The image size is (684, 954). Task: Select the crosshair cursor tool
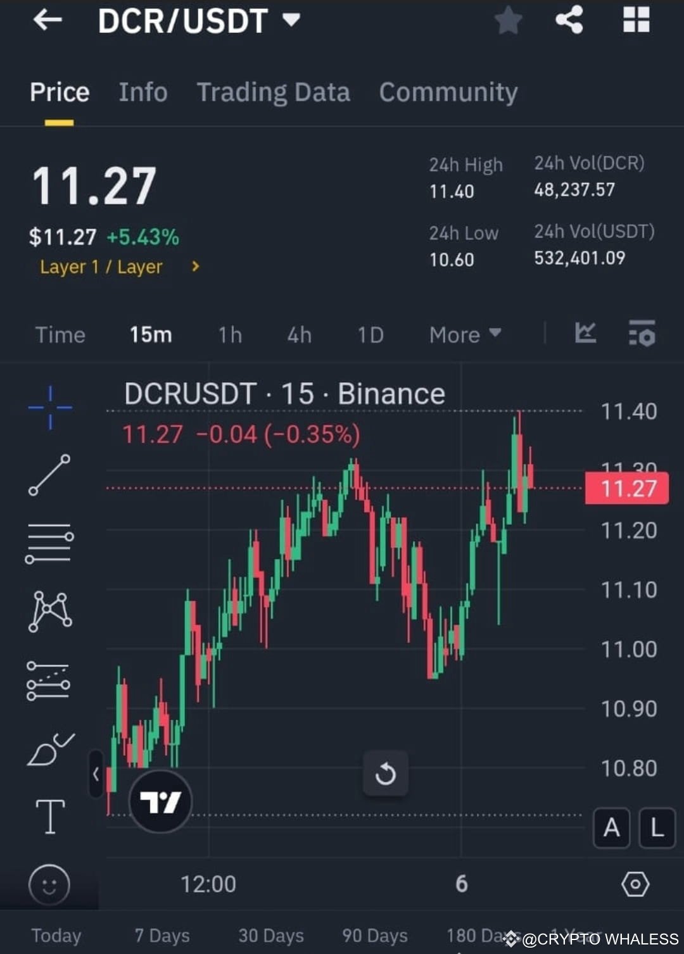pos(49,408)
